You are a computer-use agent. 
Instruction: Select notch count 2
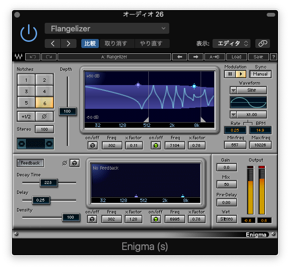44,80
